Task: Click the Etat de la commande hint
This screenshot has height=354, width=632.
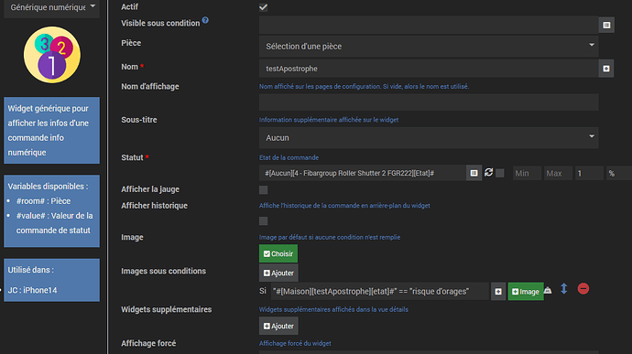Action: (x=289, y=157)
